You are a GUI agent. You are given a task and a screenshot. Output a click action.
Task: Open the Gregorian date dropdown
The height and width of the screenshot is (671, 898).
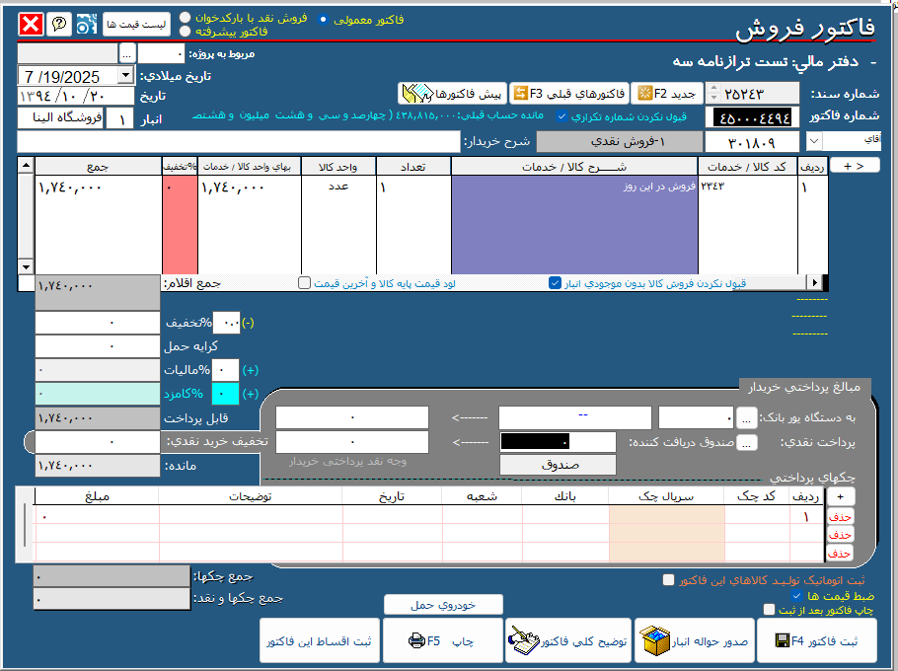pyautogui.click(x=125, y=75)
